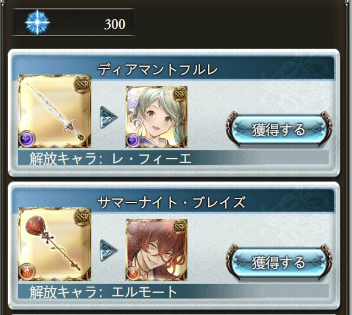Click the dark element icon on レ・フィーエ portrait
The width and height of the screenshot is (352, 315).
[133, 141]
